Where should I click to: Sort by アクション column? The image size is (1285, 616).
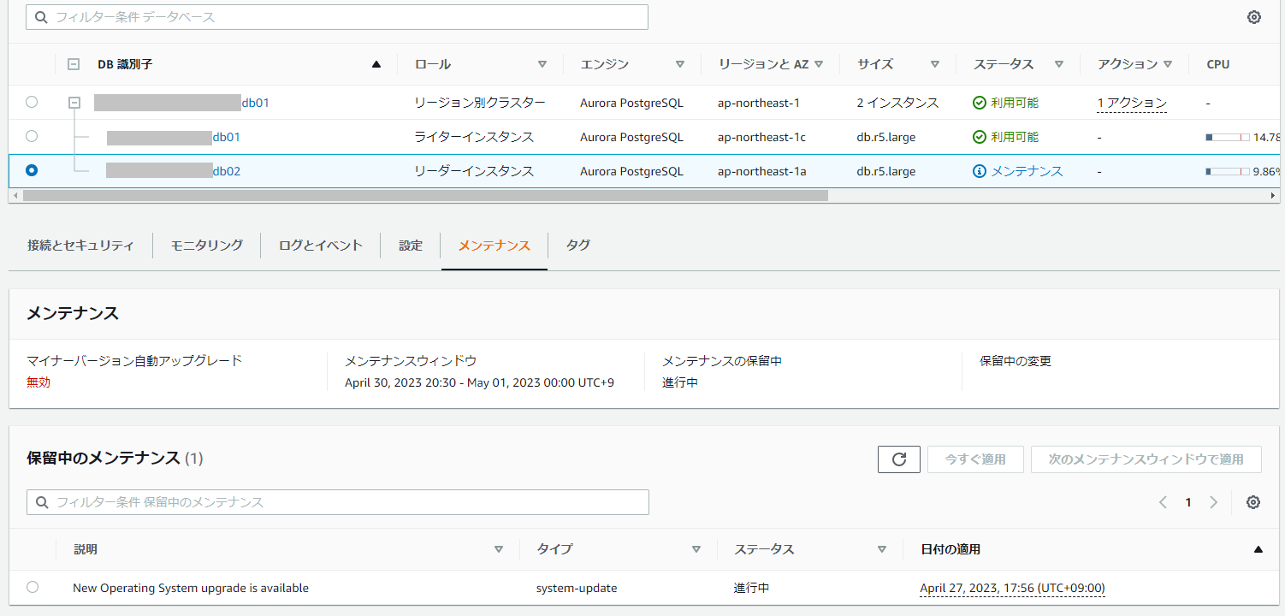1168,64
